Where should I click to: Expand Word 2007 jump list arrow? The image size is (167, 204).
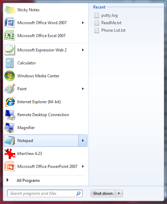click(83, 23)
